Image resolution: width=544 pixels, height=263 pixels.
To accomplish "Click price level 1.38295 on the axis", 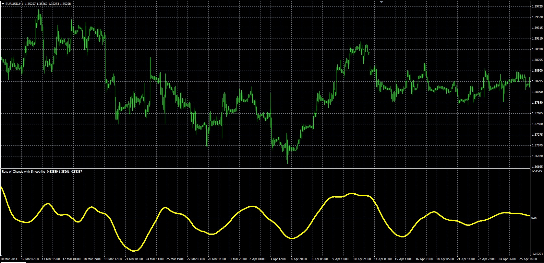I will coord(537,81).
